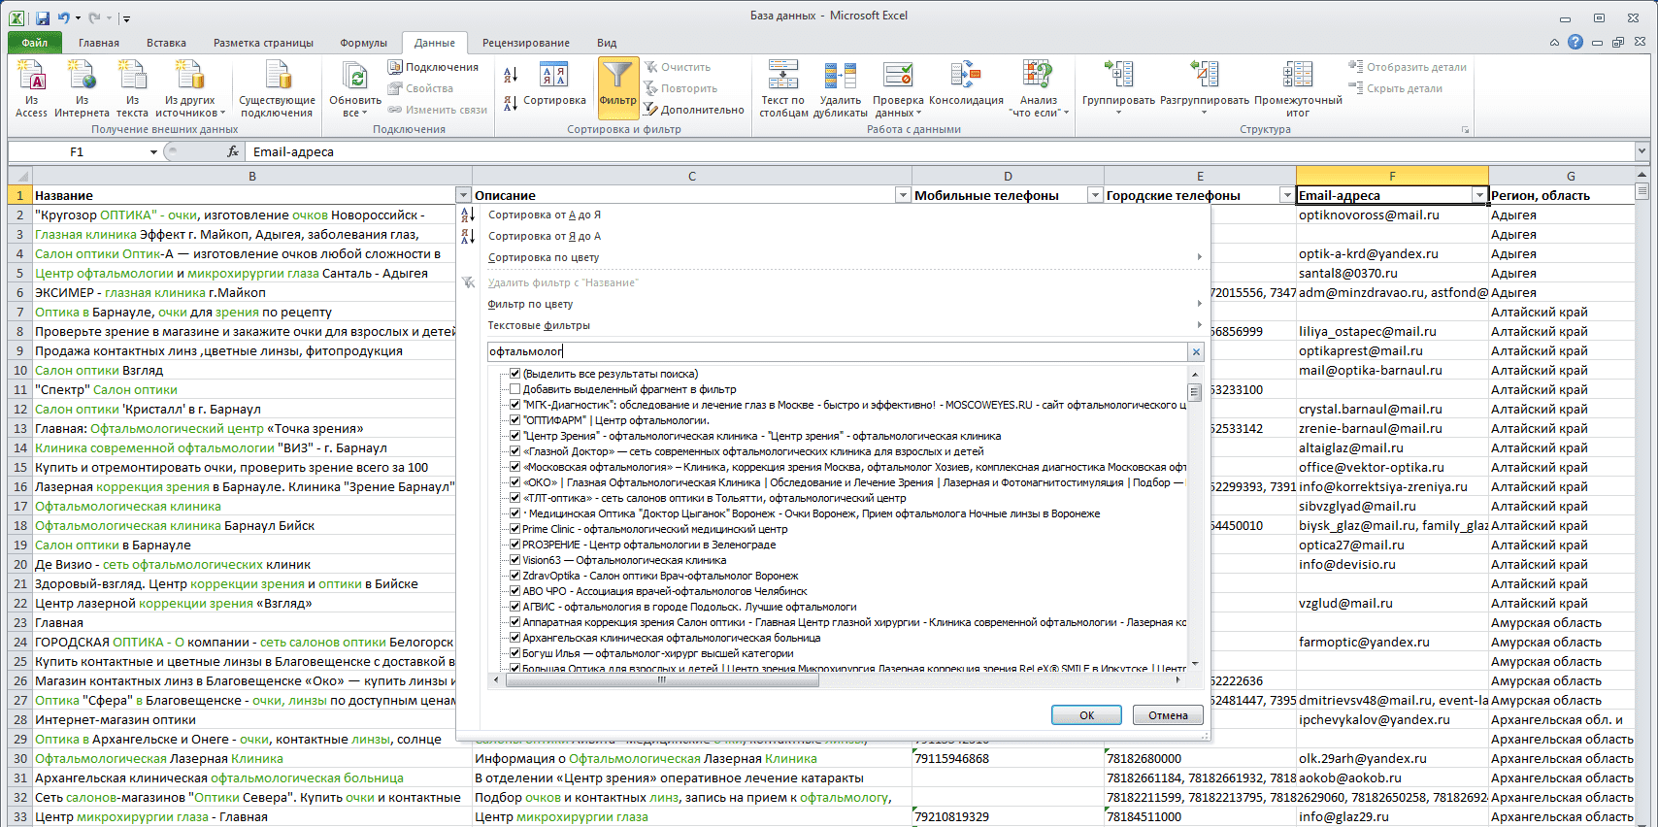Open Existing Connections
The height and width of the screenshot is (827, 1658).
point(277,88)
